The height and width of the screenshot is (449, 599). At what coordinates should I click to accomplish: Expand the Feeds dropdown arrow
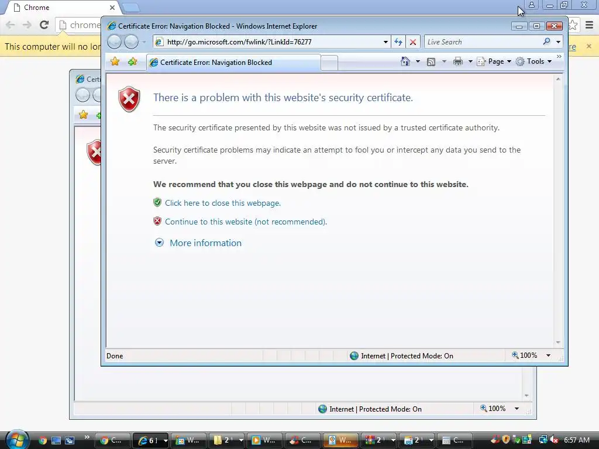click(444, 61)
